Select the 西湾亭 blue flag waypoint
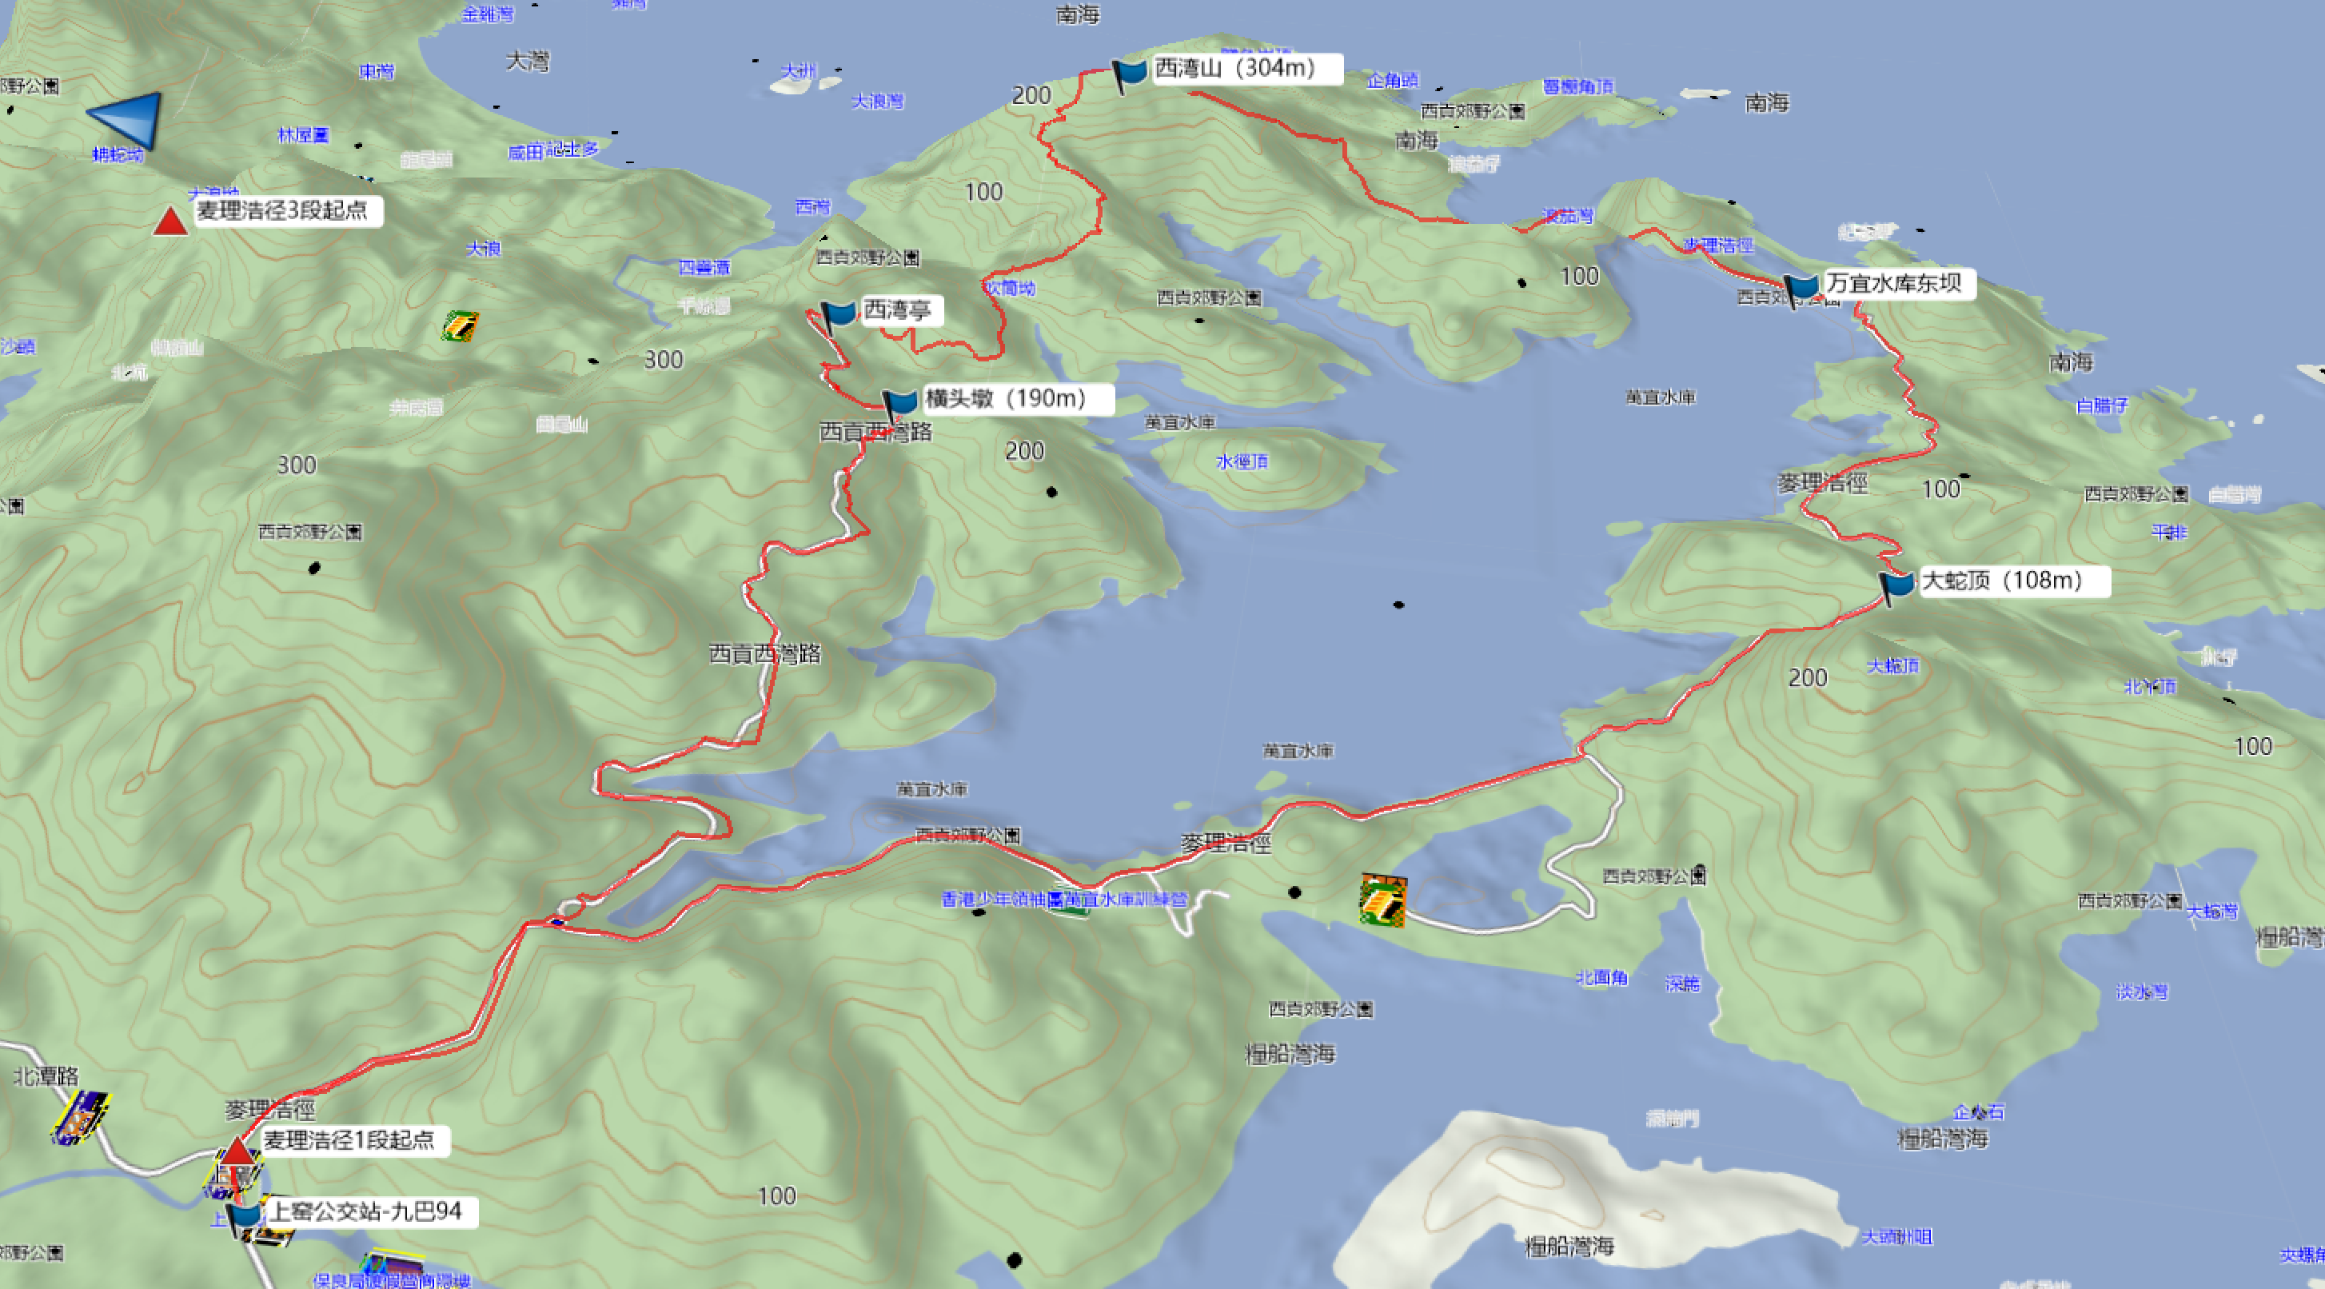 (x=839, y=315)
